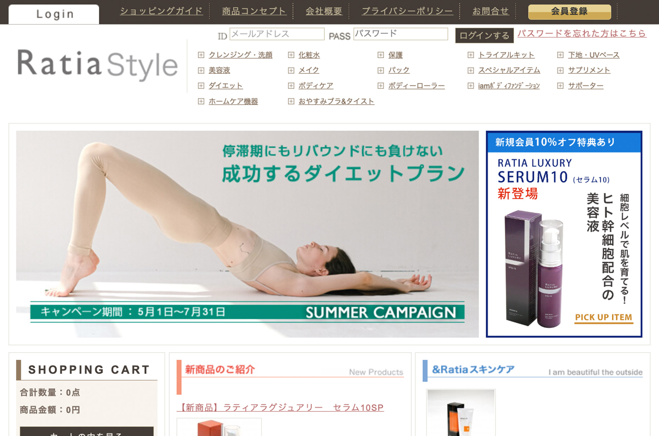Image resolution: width=659 pixels, height=436 pixels.
Task: Click the plus icon beside サプリメント
Action: tap(560, 70)
